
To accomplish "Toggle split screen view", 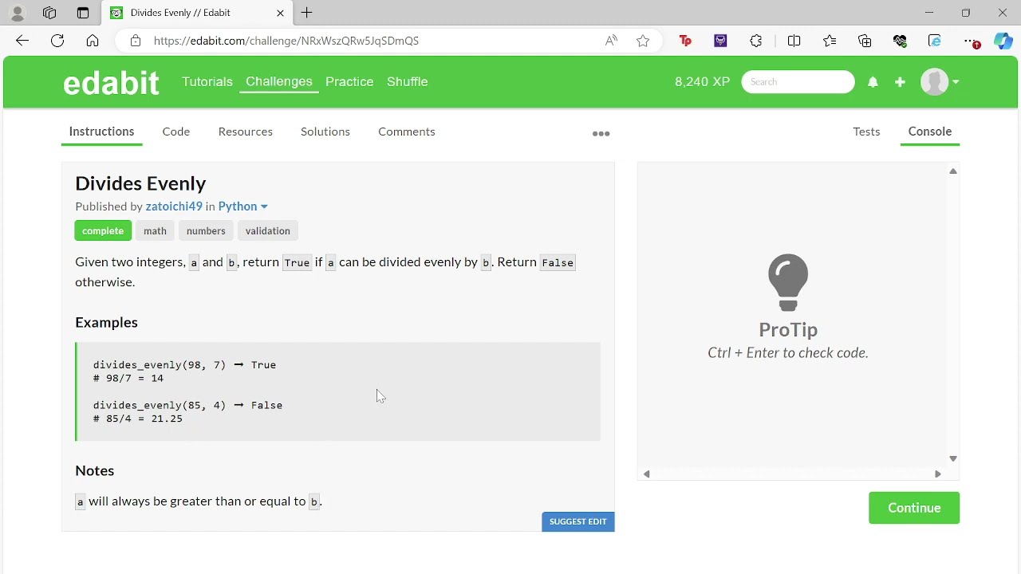I will pos(794,41).
